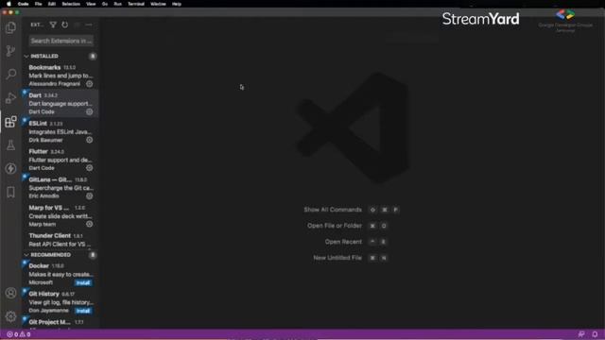The width and height of the screenshot is (605, 340).
Task: Open manage gear for Bookmarks extension
Action: pos(90,84)
